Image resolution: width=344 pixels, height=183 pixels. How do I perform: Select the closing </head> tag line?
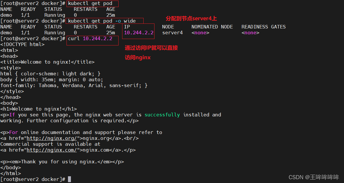tap(11, 97)
